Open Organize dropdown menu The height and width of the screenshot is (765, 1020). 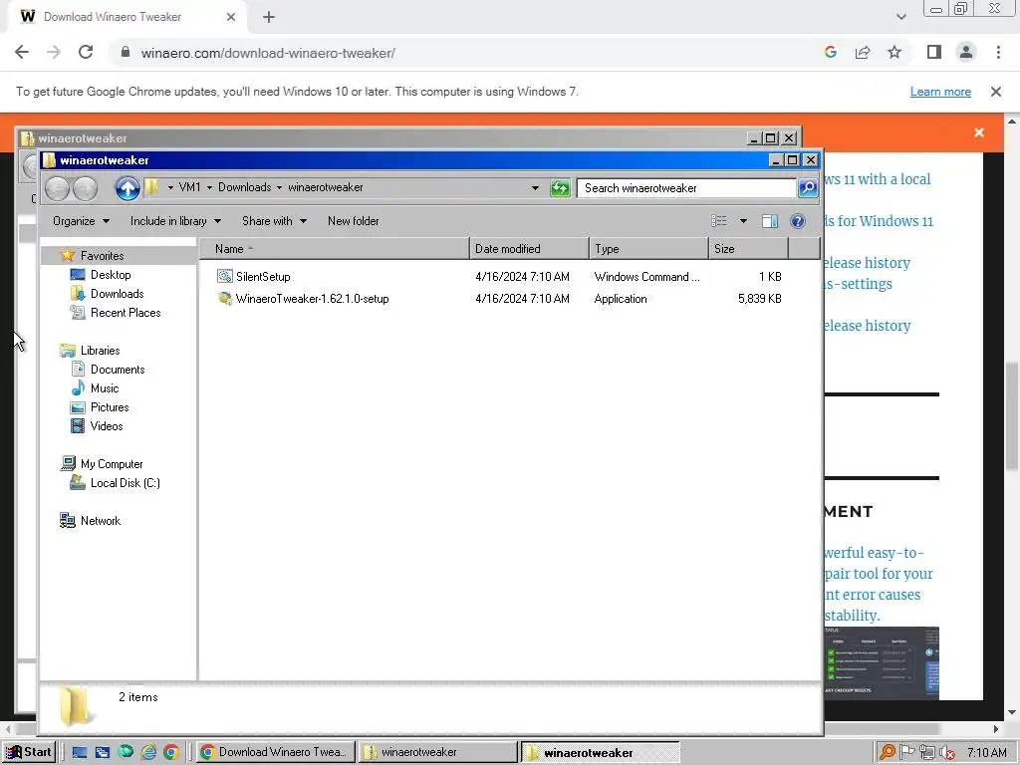pyautogui.click(x=81, y=221)
